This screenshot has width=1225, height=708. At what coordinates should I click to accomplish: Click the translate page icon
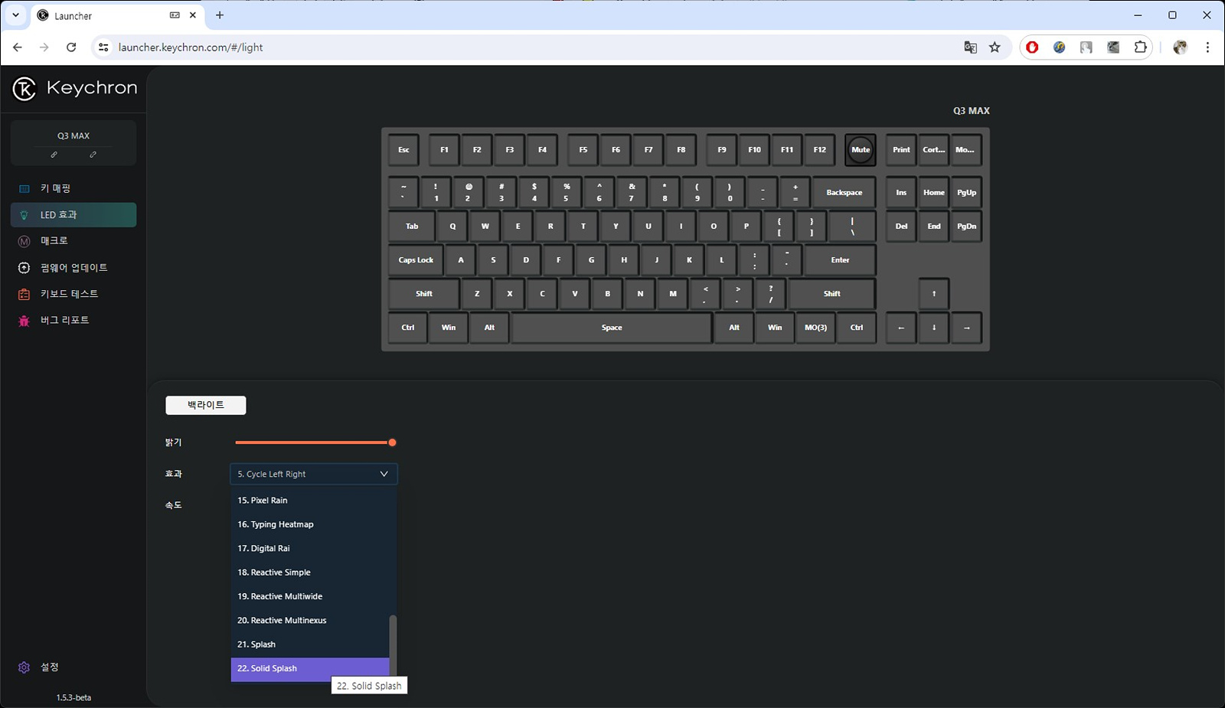[x=970, y=47]
